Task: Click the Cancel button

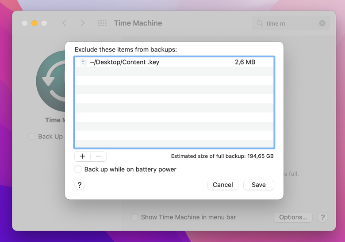Action: pos(222,185)
